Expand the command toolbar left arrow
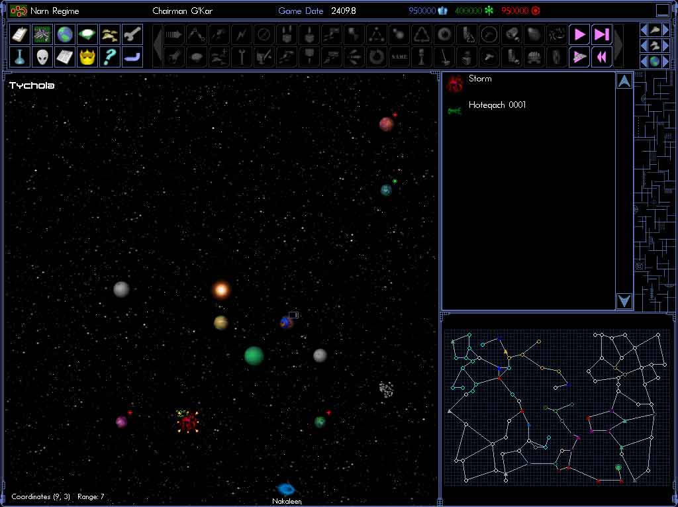 pos(158,46)
